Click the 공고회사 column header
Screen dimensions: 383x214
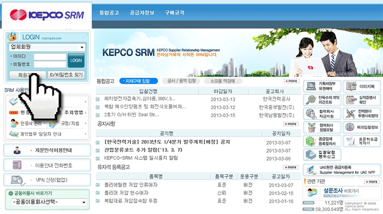click(275, 91)
